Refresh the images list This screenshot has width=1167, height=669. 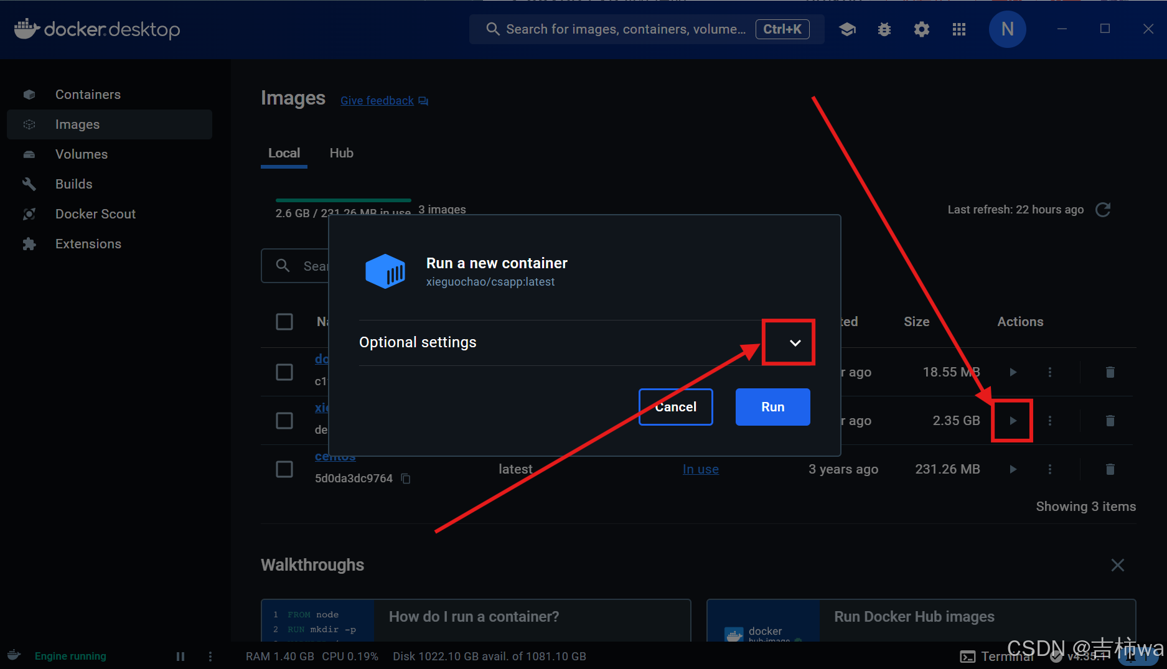1104,210
